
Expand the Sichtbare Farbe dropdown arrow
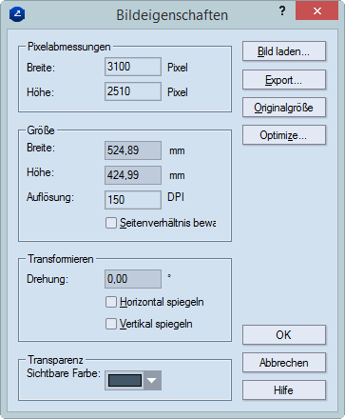click(x=152, y=380)
